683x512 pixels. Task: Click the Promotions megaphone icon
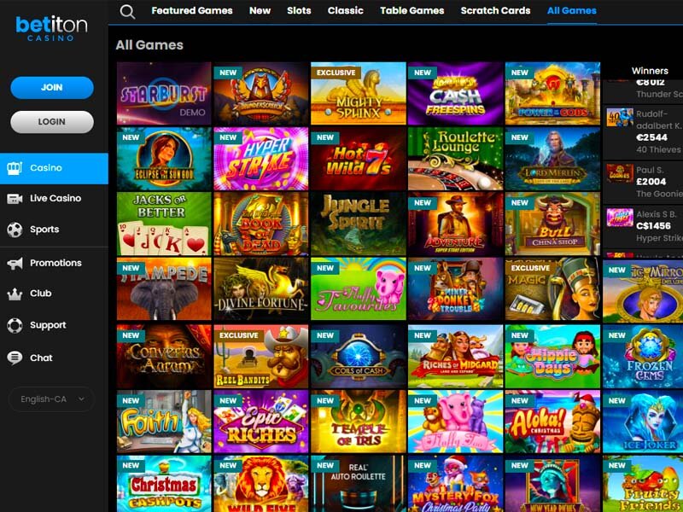[15, 263]
